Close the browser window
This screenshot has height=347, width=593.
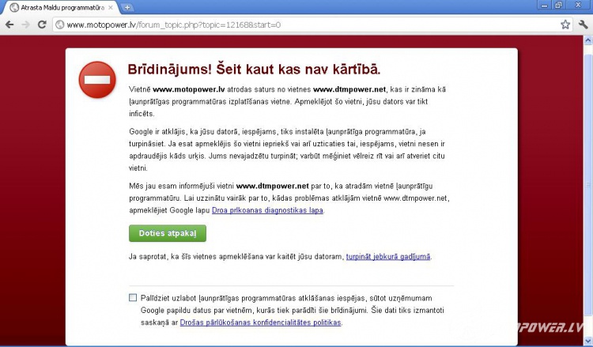tap(578, 5)
